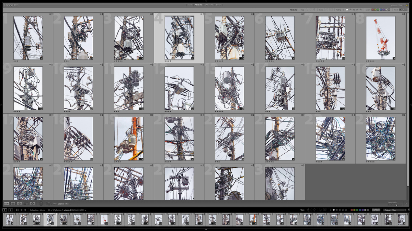
Task: Open Survey view icon in toolbar
Action: 26,204
